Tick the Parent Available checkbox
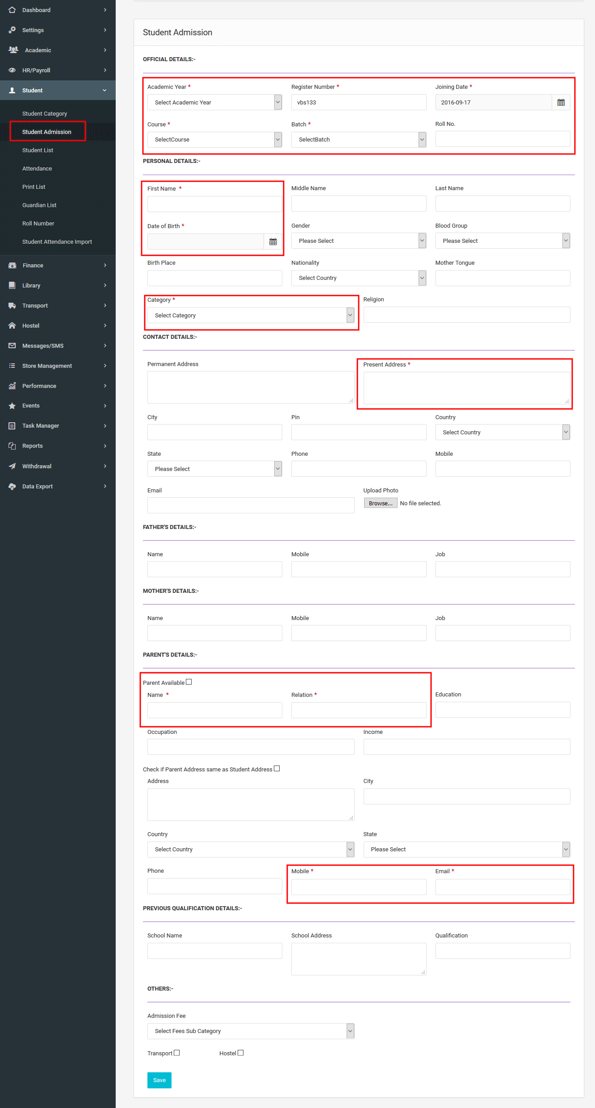 [189, 682]
